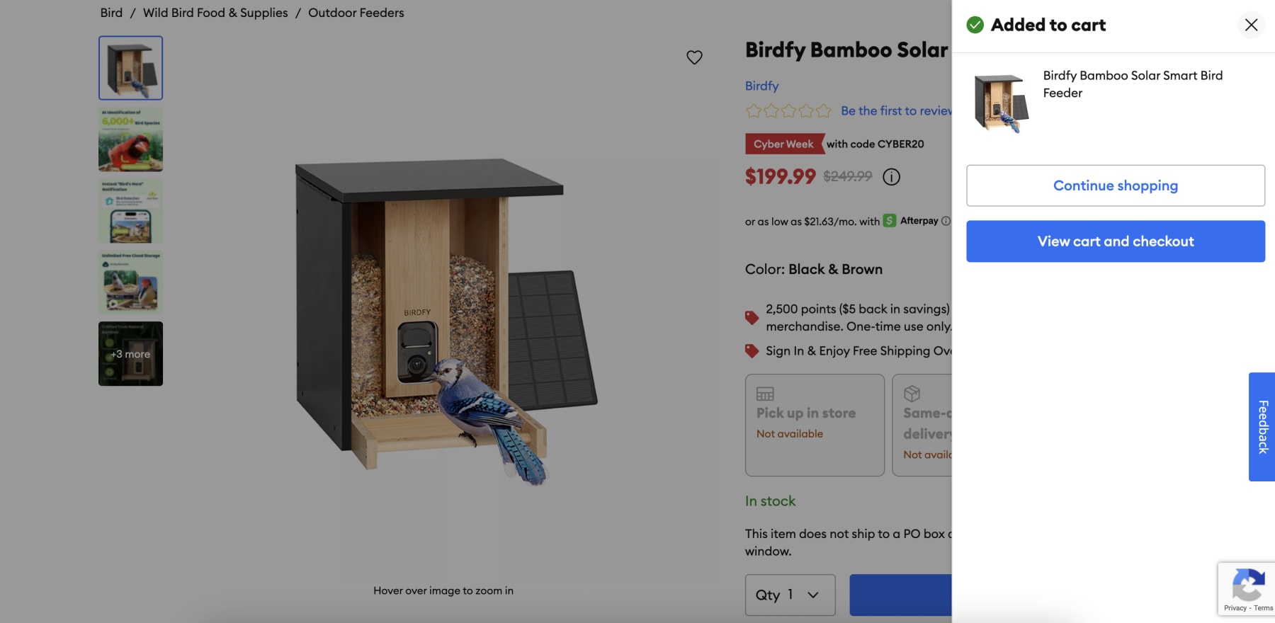
Task: Open the Be the first to review link
Action: (x=895, y=110)
